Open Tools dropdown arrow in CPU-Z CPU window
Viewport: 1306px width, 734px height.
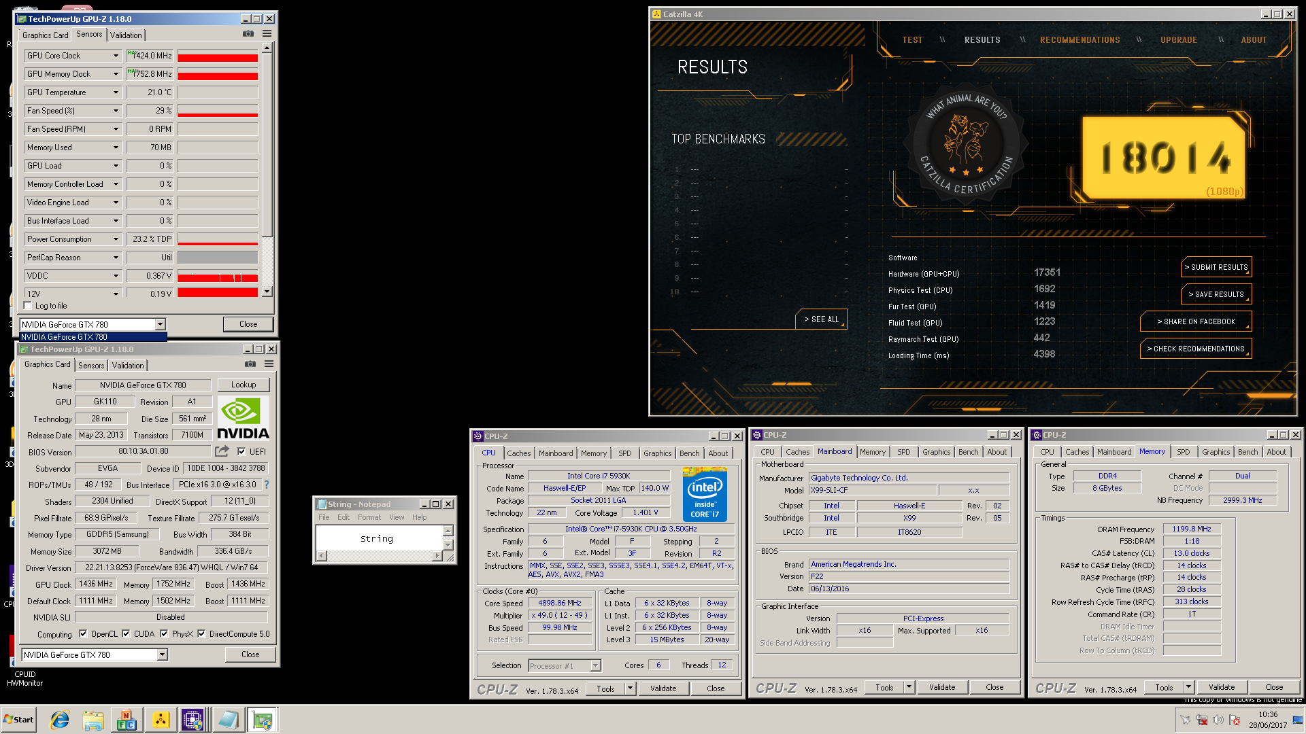click(x=631, y=688)
